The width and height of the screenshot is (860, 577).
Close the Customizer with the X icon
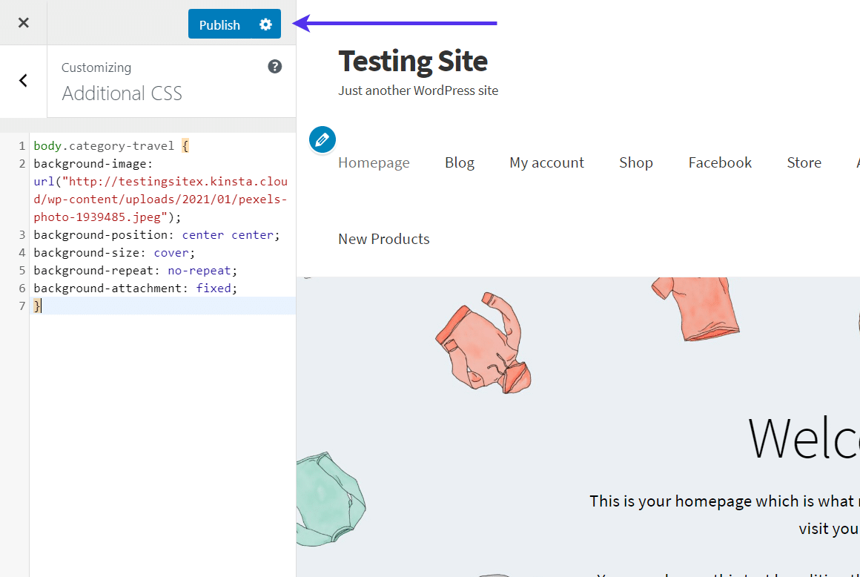pos(23,22)
